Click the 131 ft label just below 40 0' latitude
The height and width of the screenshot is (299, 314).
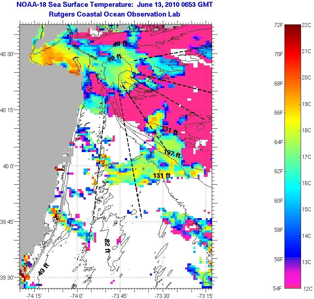tap(162, 176)
